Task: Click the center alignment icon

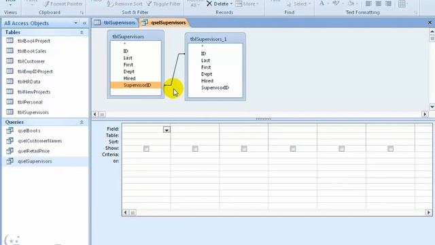Action: [x=379, y=4]
